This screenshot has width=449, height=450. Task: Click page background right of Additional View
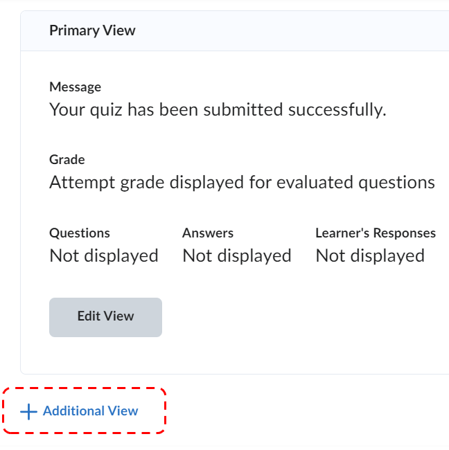pyautogui.click(x=305, y=412)
